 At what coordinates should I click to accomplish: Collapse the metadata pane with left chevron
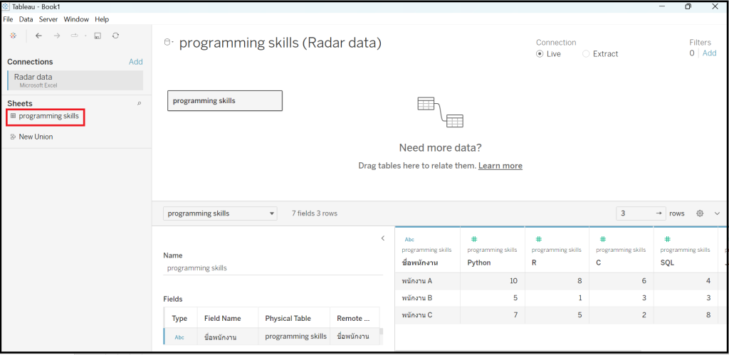[382, 238]
